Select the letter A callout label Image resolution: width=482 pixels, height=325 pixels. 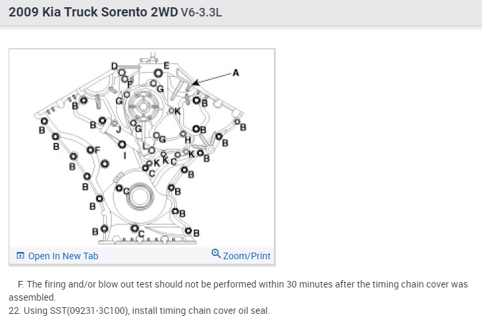pyautogui.click(x=236, y=73)
